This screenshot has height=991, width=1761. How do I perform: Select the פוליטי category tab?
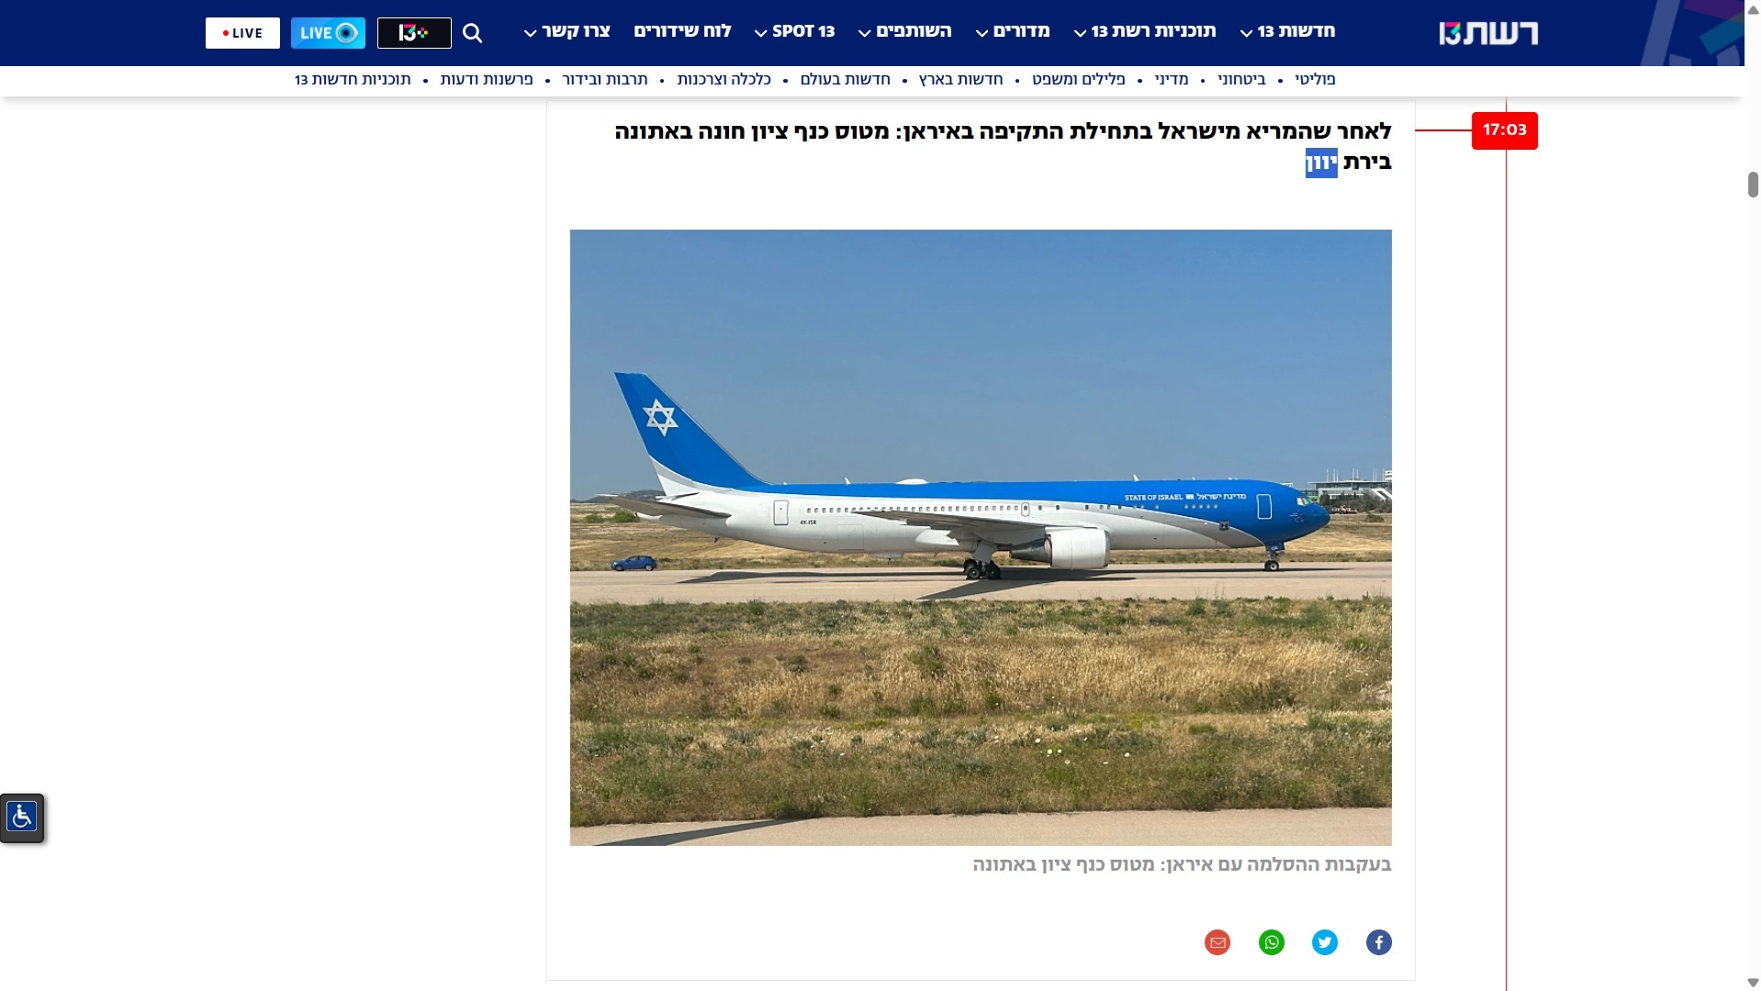pos(1315,80)
